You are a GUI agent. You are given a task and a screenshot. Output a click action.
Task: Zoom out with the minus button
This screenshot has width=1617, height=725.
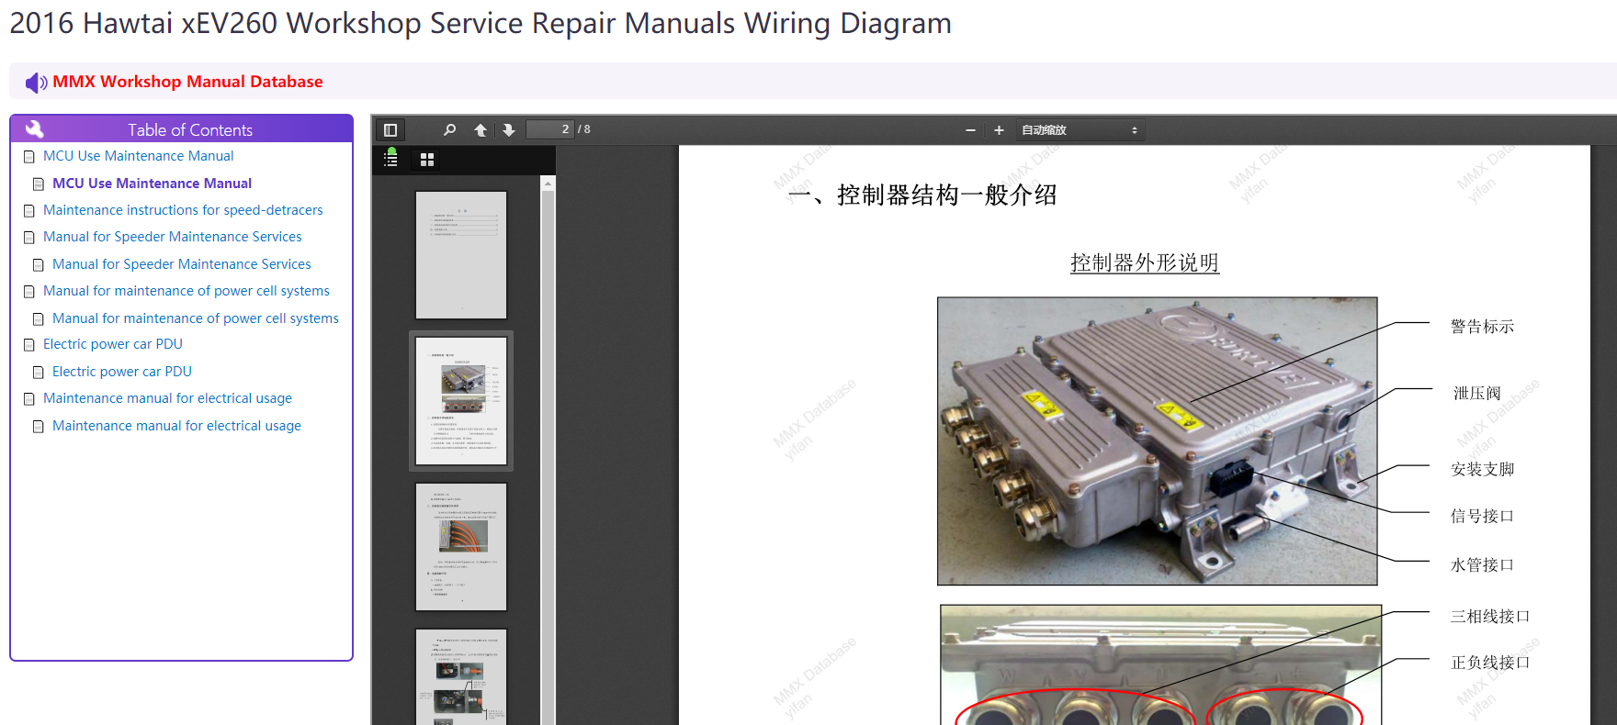(x=970, y=130)
